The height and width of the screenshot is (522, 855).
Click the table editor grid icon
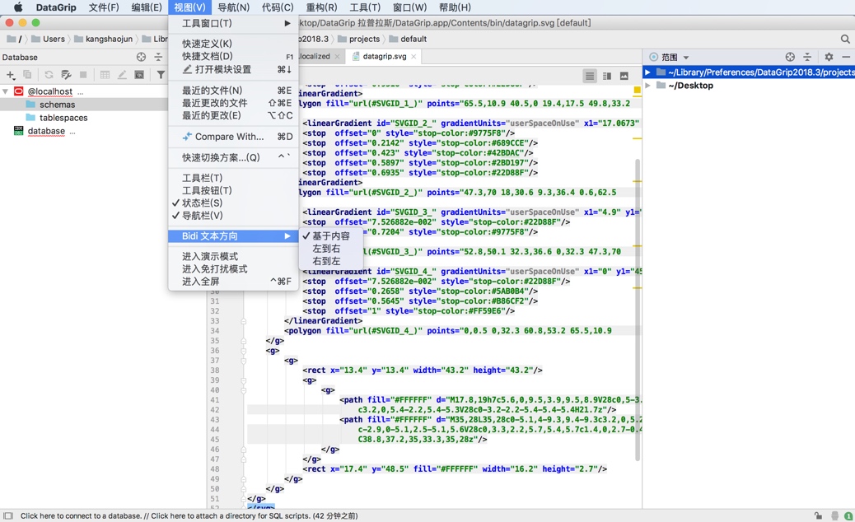[105, 75]
